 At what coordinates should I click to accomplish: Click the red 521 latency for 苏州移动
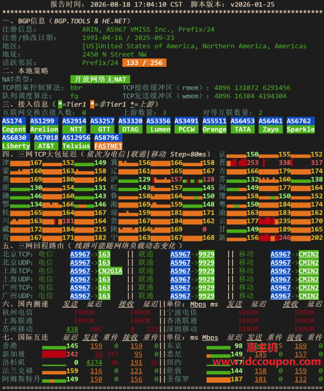tap(152, 329)
